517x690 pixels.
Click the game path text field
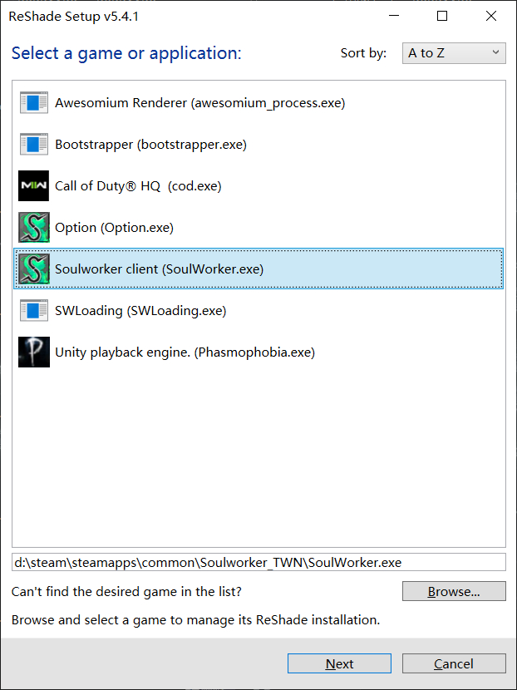coord(258,563)
